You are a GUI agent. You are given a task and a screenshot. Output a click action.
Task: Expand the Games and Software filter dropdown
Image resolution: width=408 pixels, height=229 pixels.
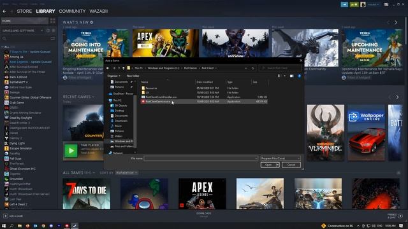(x=23, y=31)
